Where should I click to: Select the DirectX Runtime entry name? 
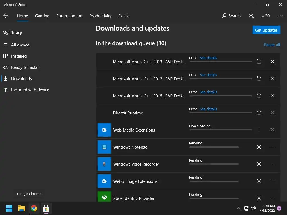[128, 113]
